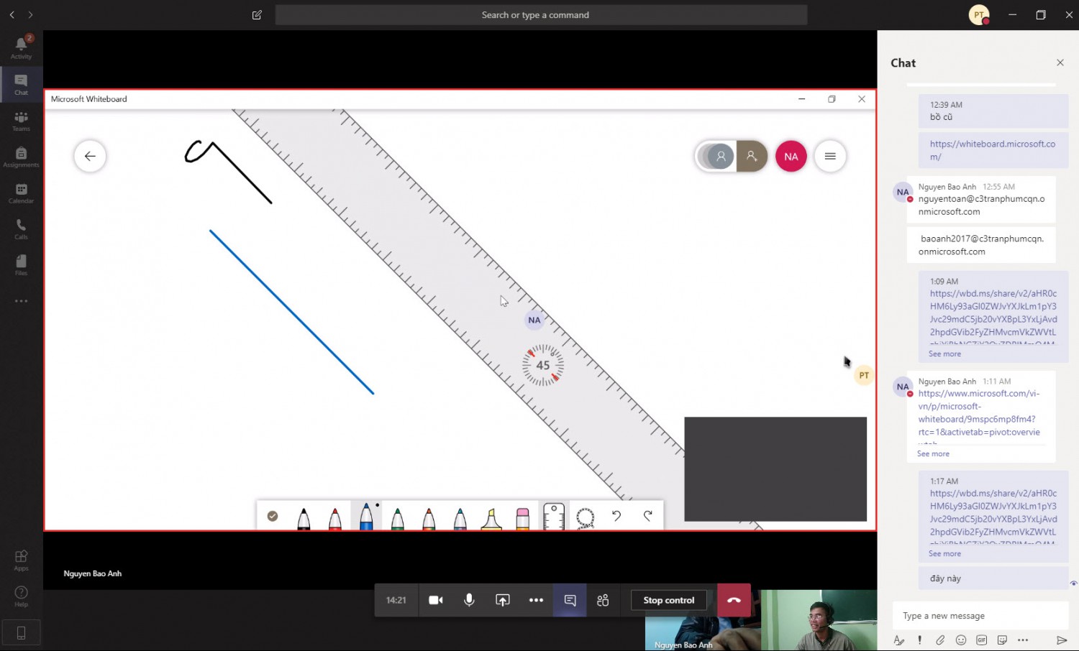The height and width of the screenshot is (651, 1079).
Task: Click the NA participant avatar in whiteboard
Action: coord(791,156)
